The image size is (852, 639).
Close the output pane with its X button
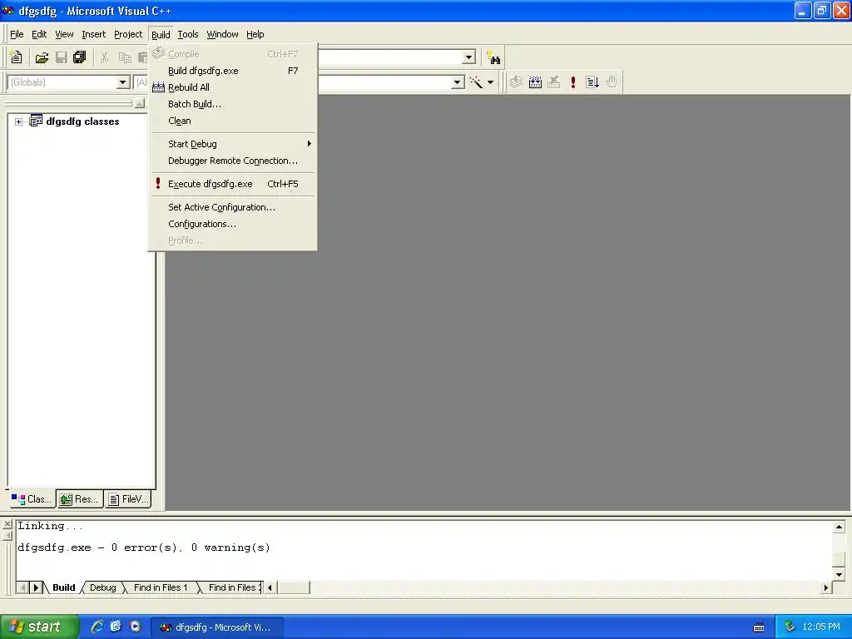(7, 524)
